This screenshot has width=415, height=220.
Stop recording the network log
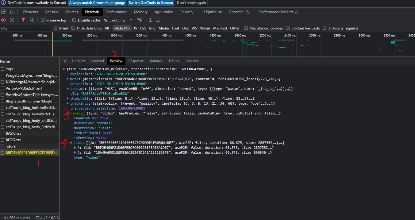[3, 20]
